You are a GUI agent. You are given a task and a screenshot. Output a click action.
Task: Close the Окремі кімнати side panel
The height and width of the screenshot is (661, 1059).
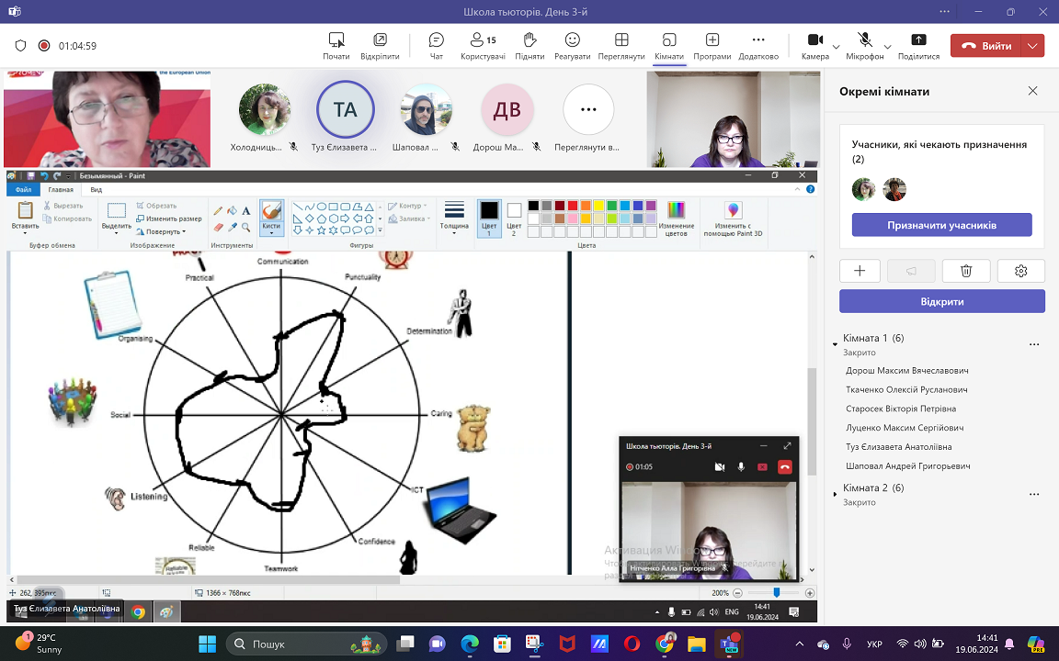1032,91
